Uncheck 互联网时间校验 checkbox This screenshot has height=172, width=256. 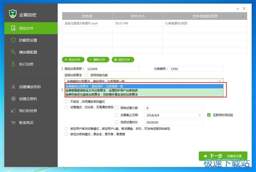click(209, 115)
